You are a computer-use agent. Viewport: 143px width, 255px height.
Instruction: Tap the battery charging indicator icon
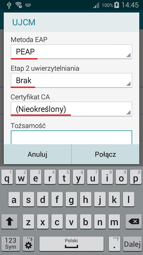coord(117,5)
